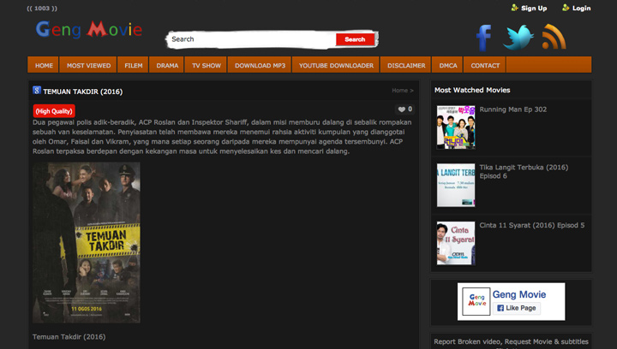The height and width of the screenshot is (349, 617).
Task: Open the CONTACT menu item
Action: [x=485, y=65]
